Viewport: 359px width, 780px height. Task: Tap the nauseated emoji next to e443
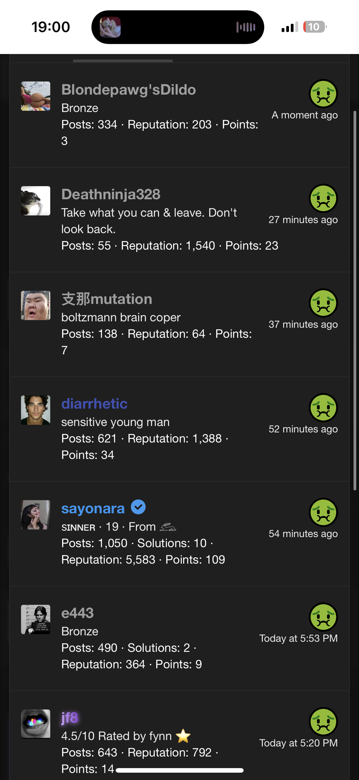(323, 617)
